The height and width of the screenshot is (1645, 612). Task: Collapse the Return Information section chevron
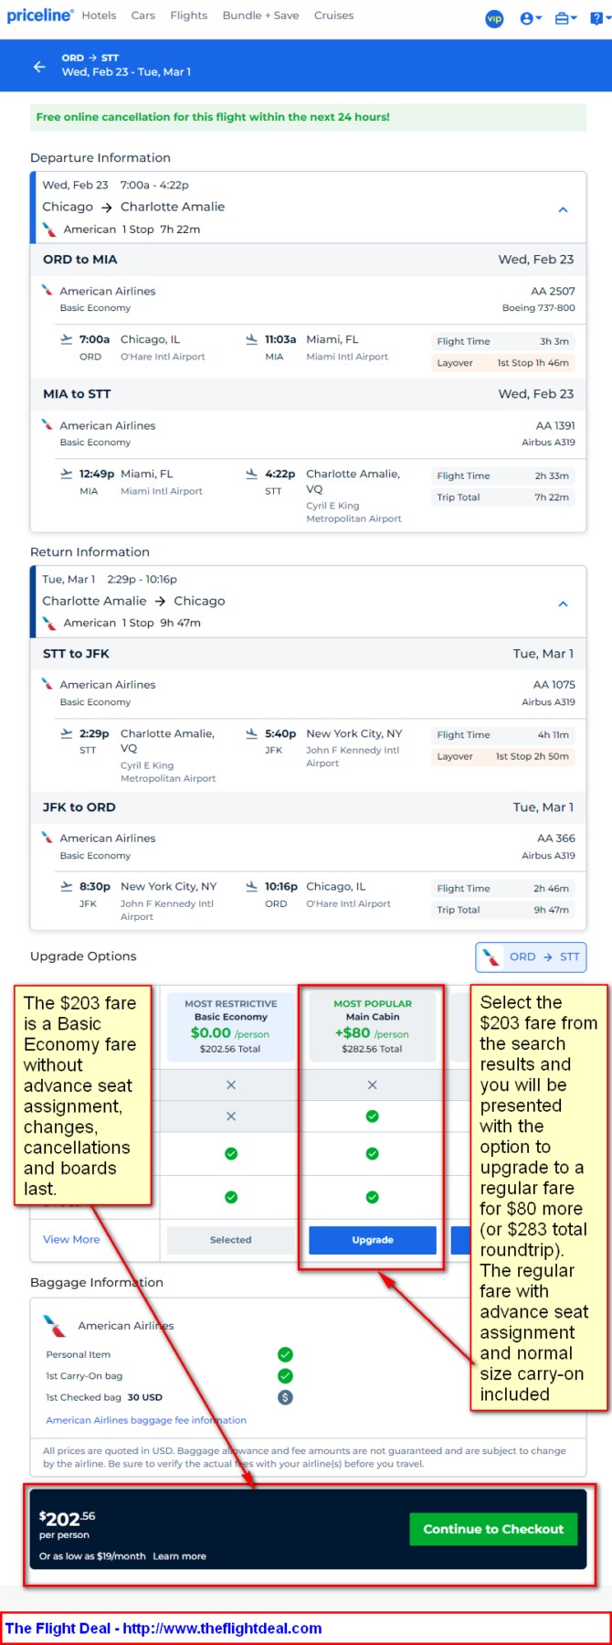(x=564, y=604)
